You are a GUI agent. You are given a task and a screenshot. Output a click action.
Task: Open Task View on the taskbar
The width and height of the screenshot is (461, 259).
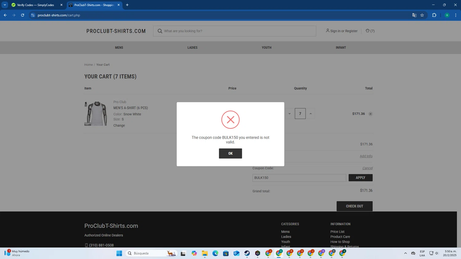click(183, 253)
